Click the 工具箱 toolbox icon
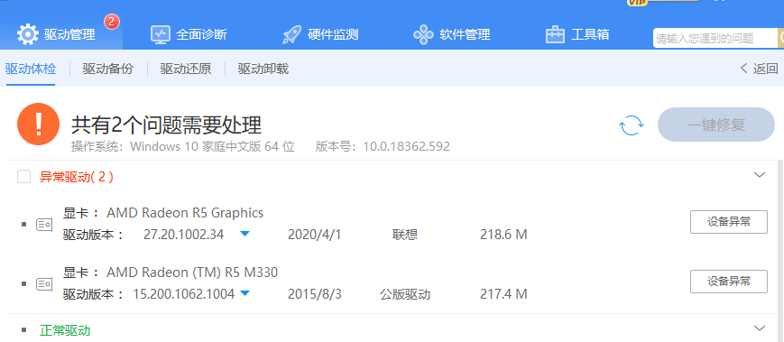The width and height of the screenshot is (784, 342). 555,34
